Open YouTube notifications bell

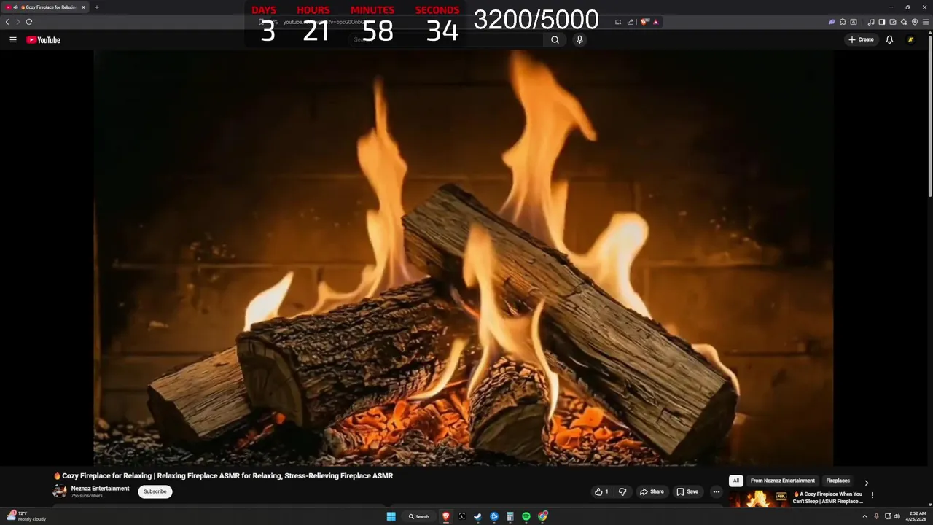point(889,39)
